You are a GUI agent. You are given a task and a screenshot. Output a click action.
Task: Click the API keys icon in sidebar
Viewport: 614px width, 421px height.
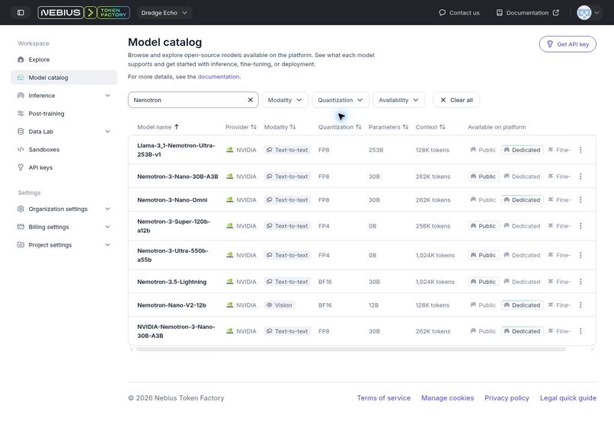(21, 167)
